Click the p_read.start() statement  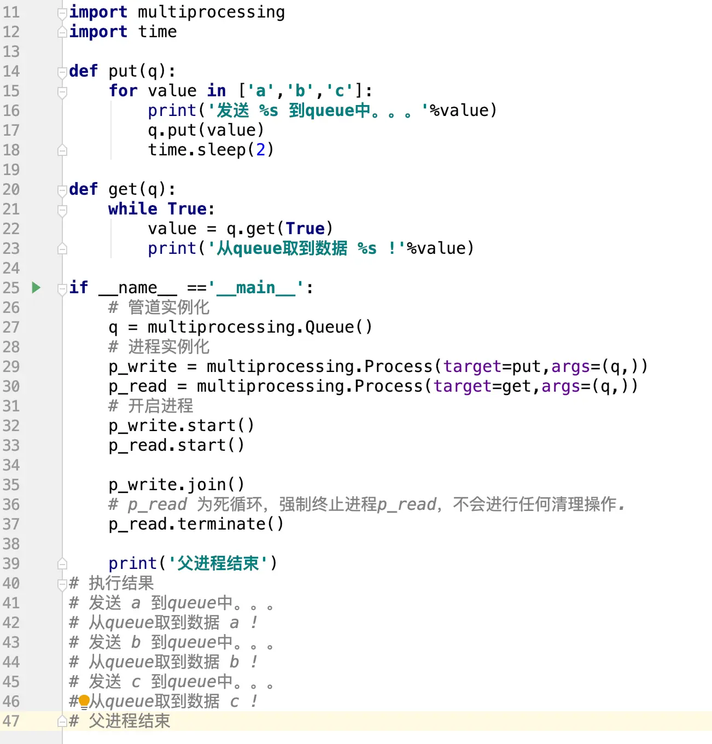point(177,445)
